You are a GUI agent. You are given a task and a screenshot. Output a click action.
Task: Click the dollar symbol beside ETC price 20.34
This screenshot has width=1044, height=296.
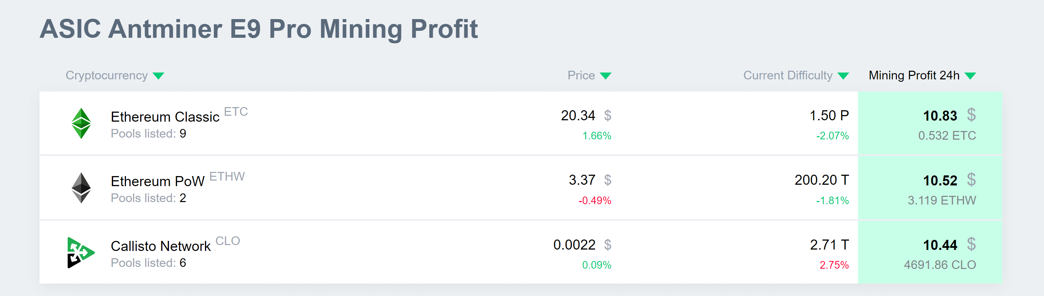click(x=608, y=116)
